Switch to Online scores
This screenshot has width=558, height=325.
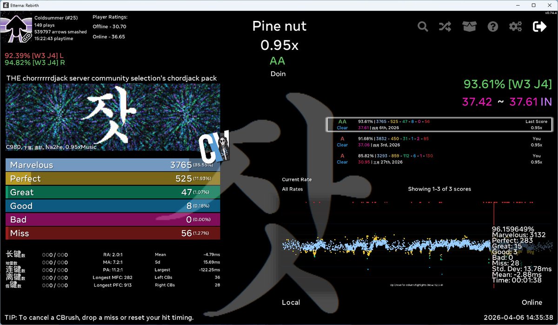coord(532,303)
